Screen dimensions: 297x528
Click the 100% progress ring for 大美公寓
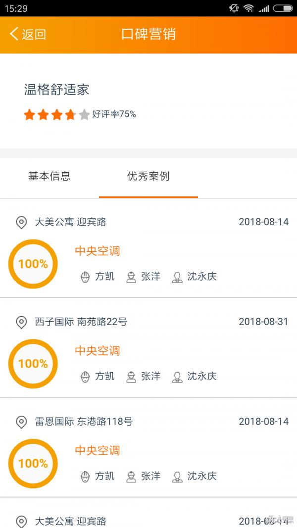pos(33,264)
